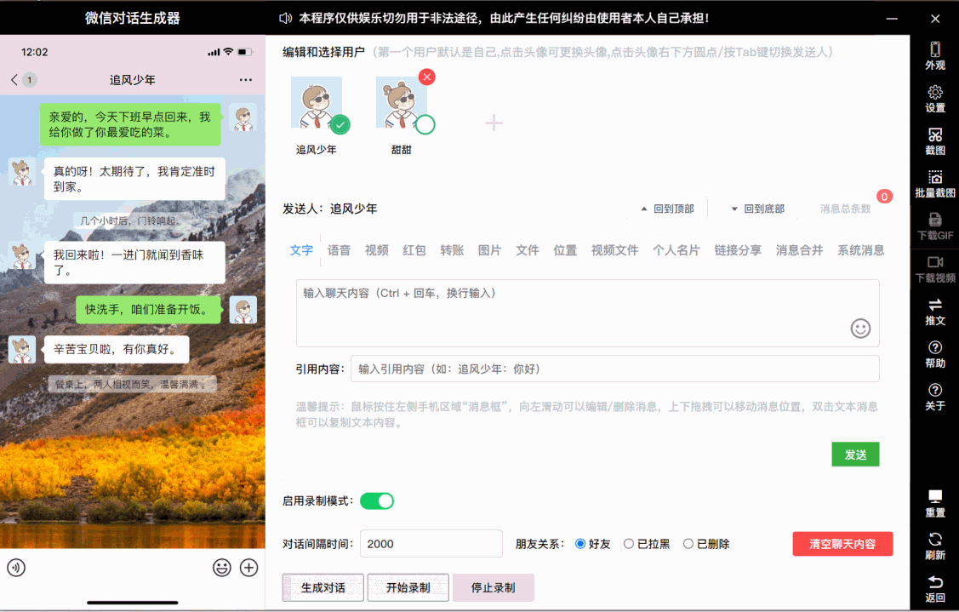Click the message bubble 快洗手，咱们准备开饭。
Screen dimensions: 959x612
[x=149, y=310]
